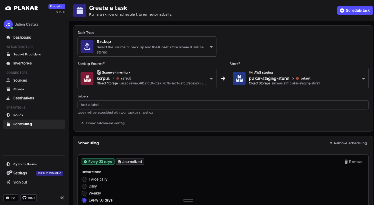The image size is (374, 205).
Task: Click the v0.10.2 available badge
Action: (x=50, y=173)
